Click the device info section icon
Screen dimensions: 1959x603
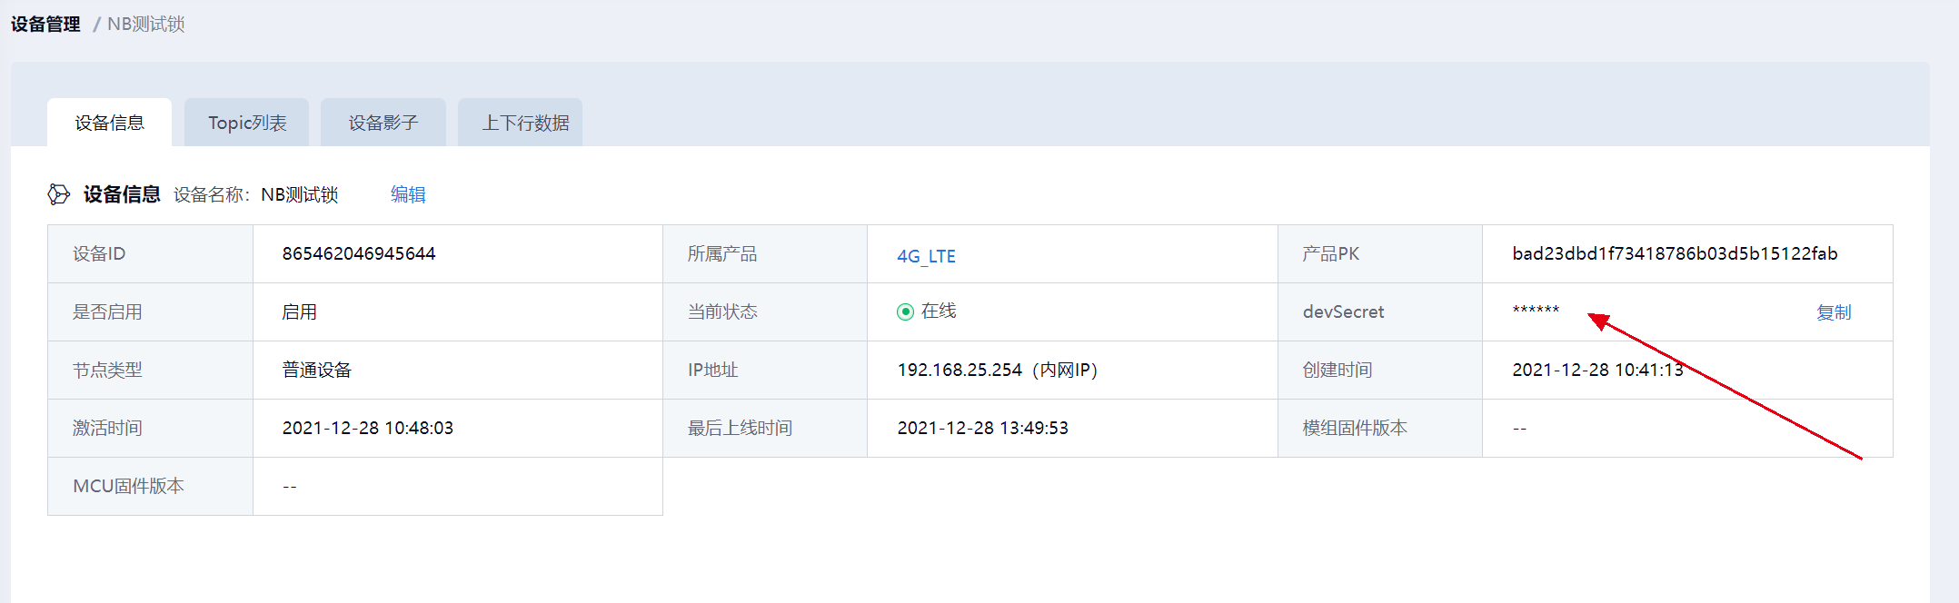pyautogui.click(x=58, y=194)
